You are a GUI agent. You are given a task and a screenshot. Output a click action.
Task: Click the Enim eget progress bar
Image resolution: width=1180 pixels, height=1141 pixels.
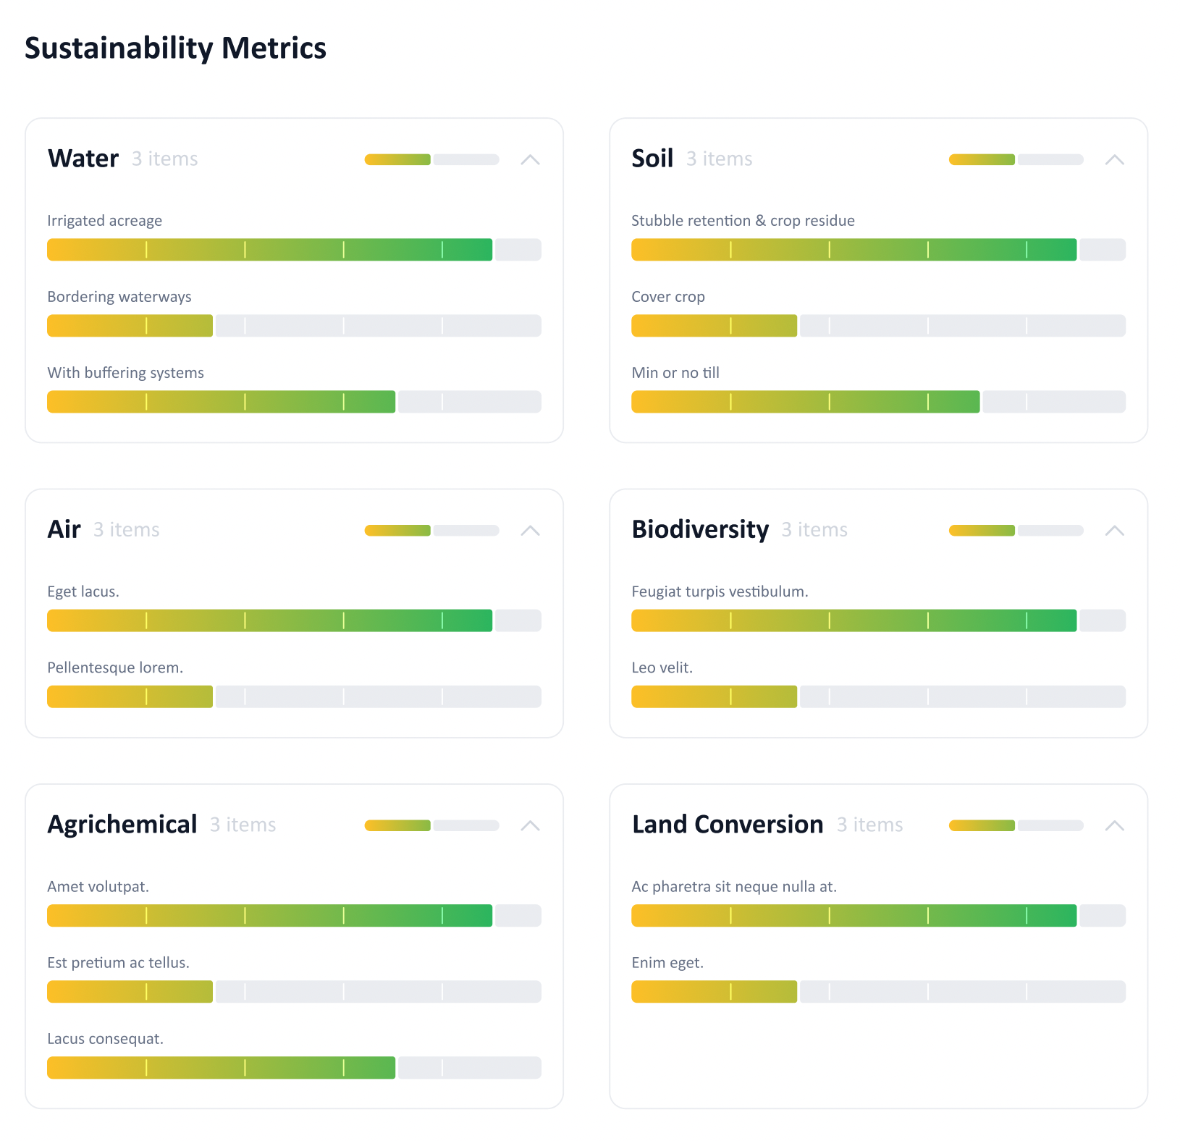pyautogui.click(x=878, y=992)
